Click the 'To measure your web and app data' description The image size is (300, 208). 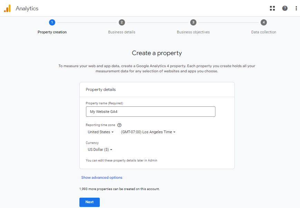tap(157, 69)
